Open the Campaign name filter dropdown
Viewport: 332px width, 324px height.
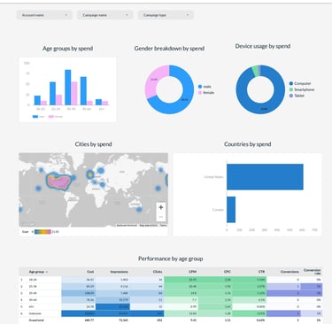[105, 15]
